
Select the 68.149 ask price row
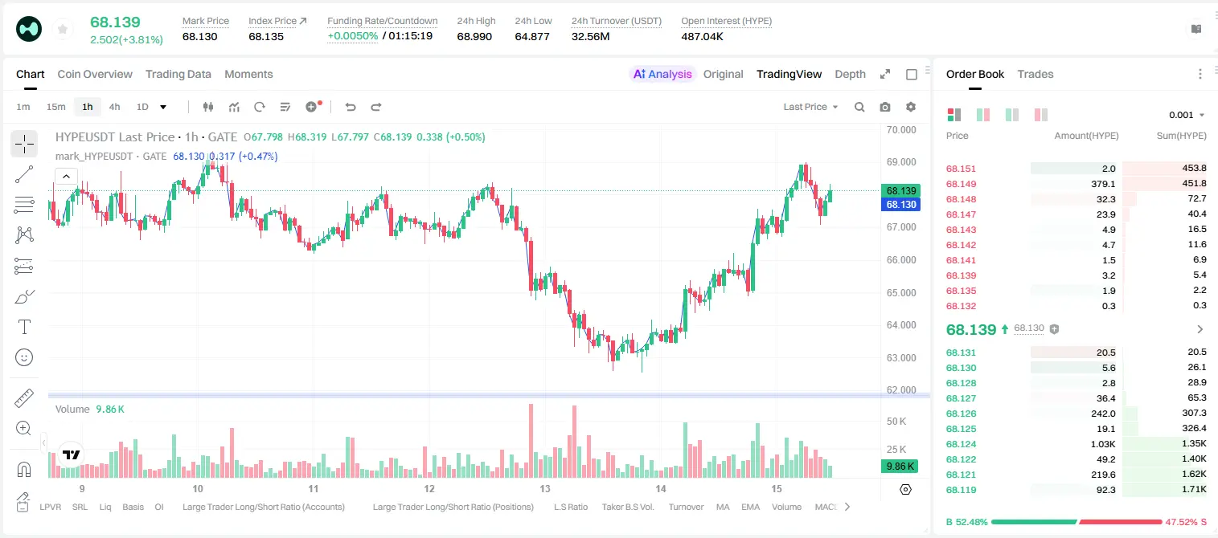(x=1077, y=184)
